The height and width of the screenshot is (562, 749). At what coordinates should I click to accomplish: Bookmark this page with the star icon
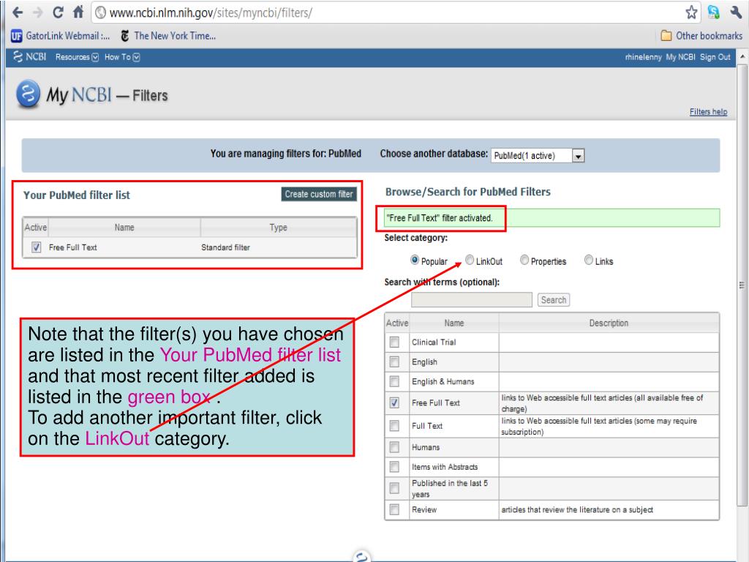point(691,12)
